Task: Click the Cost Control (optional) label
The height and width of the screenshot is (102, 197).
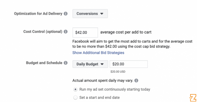Action: [43, 32]
